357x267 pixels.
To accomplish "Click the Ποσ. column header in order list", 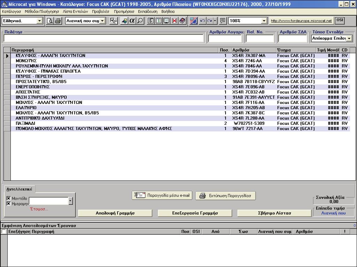I will [x=225, y=50].
